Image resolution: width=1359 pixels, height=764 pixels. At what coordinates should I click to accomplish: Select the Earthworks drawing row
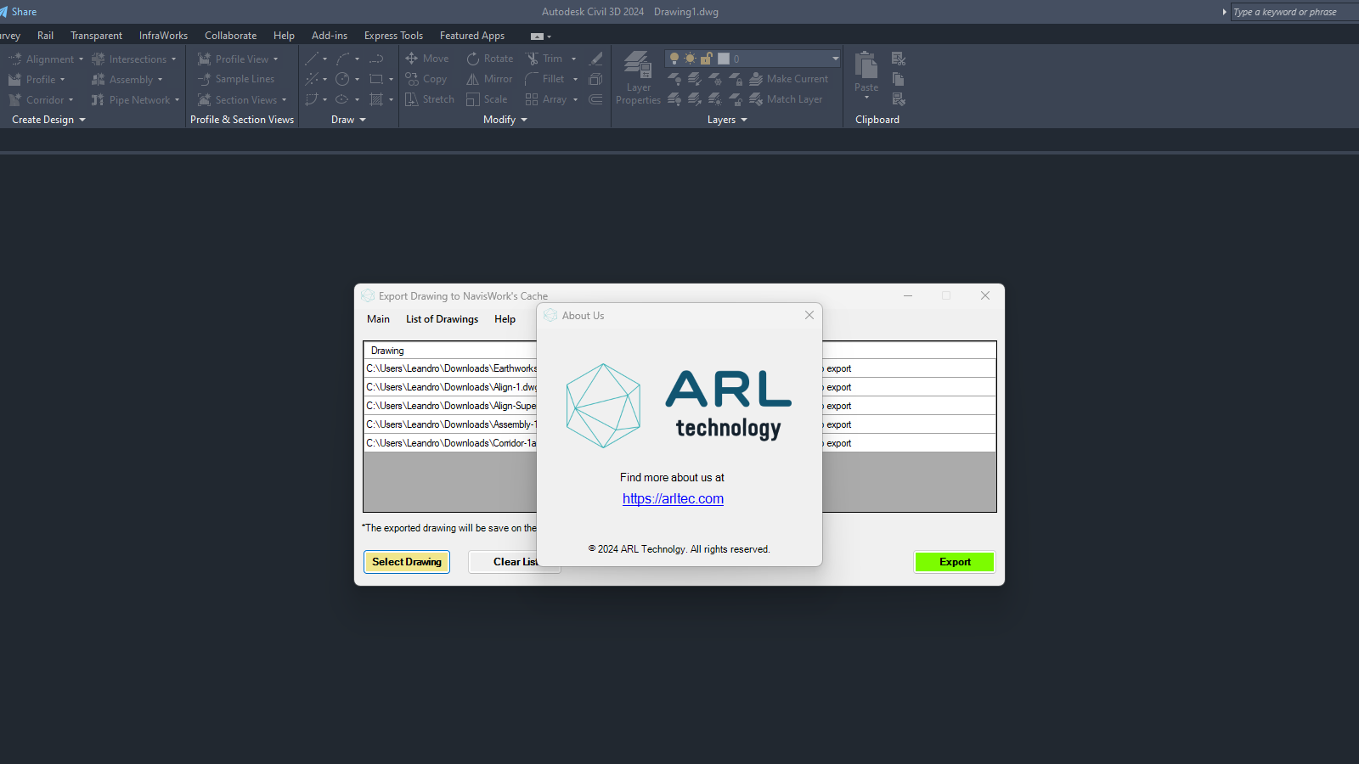click(679, 368)
